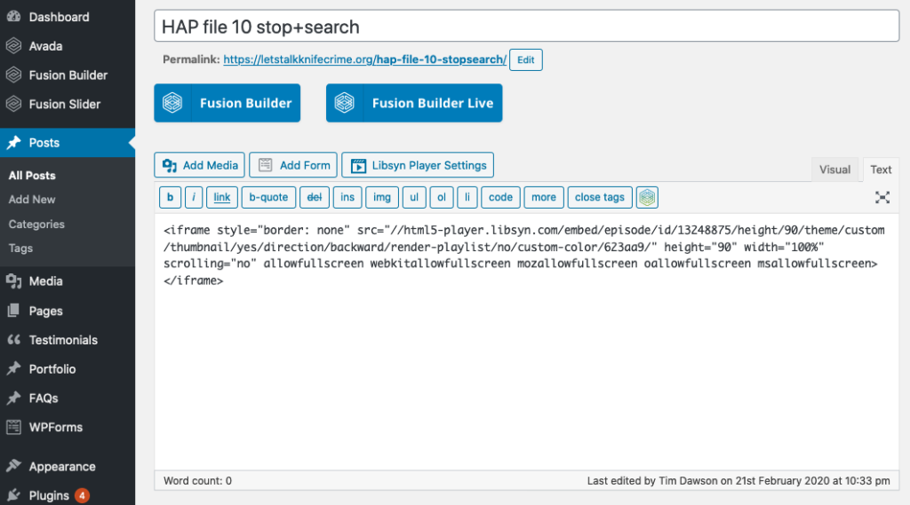Launch Fusion Builder Live button
Screen dimensions: 910x505
pos(414,103)
